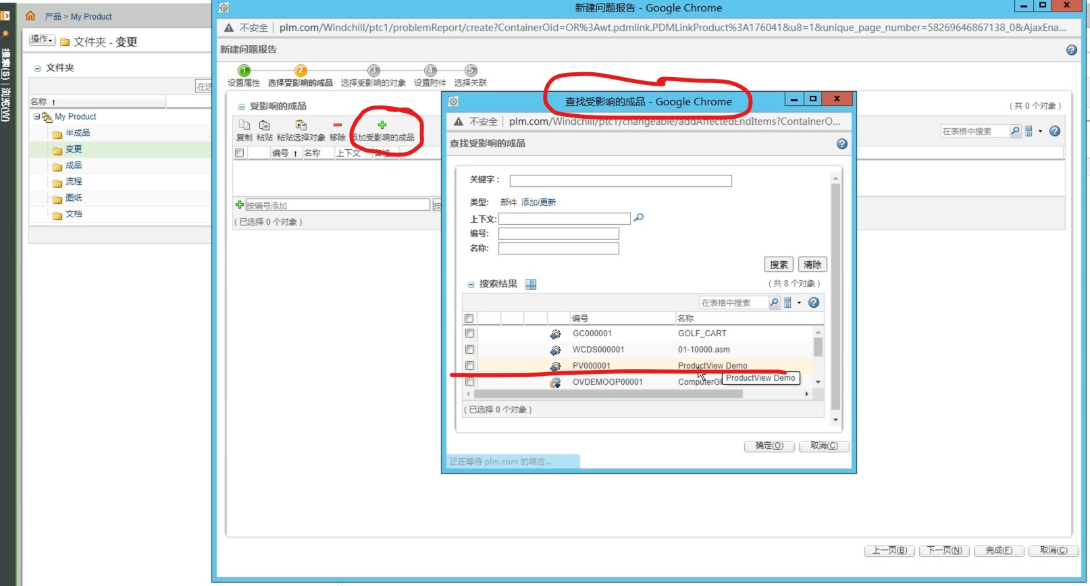Viewport: 1090px width, 586px height.
Task: Click the 清除 button
Action: pos(812,265)
